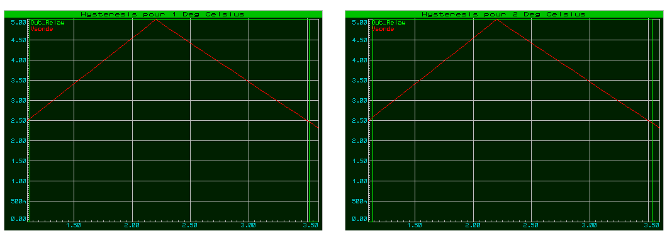Click the 5.00 y-axis value in 2 Deg graph
The image size is (672, 238).
pyautogui.click(x=359, y=22)
